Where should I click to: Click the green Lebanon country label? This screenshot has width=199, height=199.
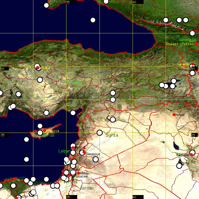(x=65, y=151)
